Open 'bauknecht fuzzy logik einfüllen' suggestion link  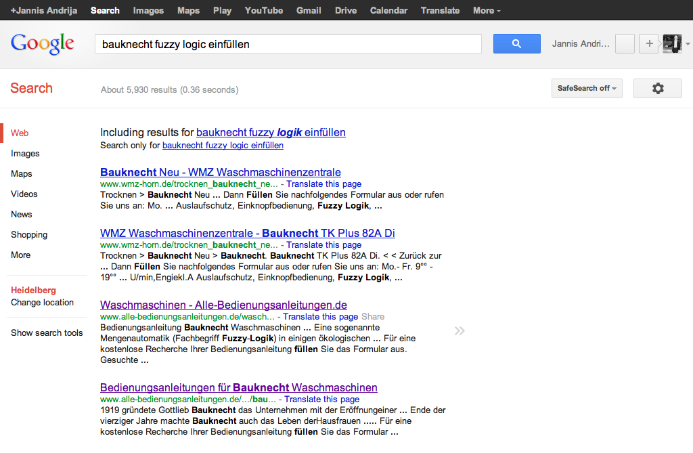(x=271, y=132)
